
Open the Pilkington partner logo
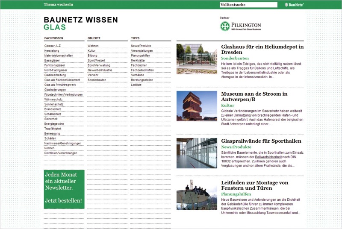point(240,26)
